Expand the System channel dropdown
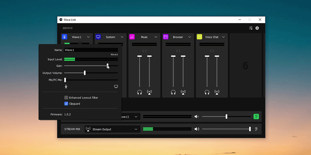 [x=122, y=37]
